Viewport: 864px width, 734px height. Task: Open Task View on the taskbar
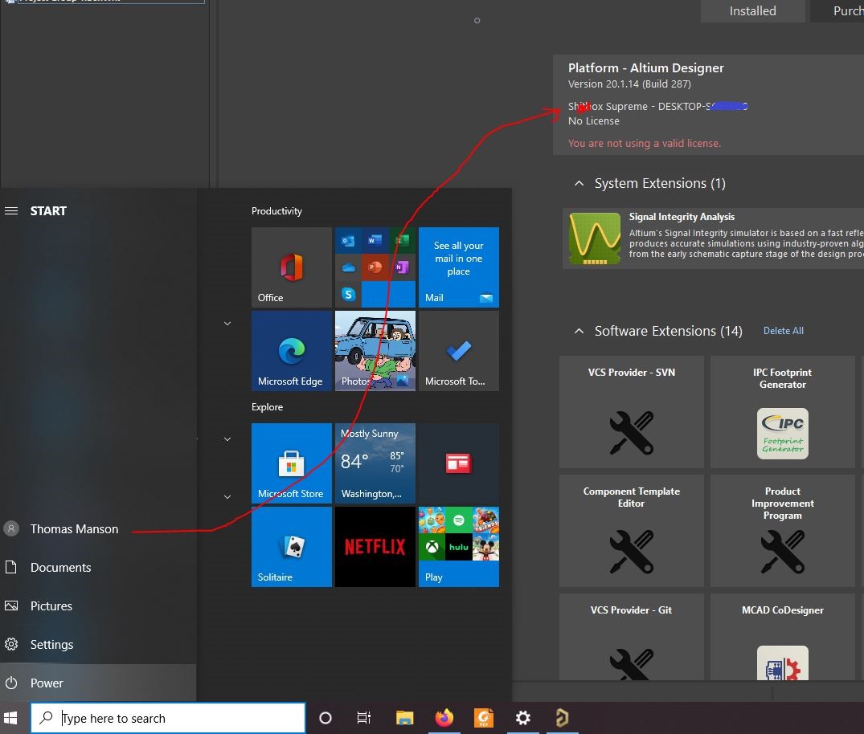click(363, 718)
